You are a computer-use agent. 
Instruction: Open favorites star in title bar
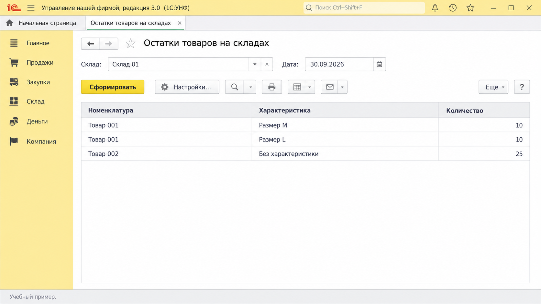point(470,8)
